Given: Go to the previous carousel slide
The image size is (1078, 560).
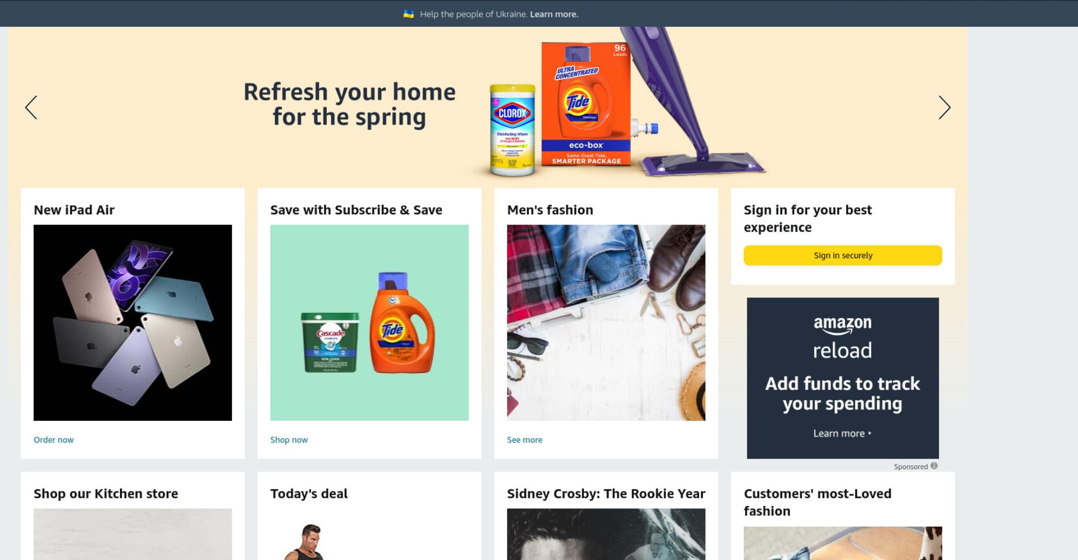Looking at the screenshot, I should coord(31,107).
